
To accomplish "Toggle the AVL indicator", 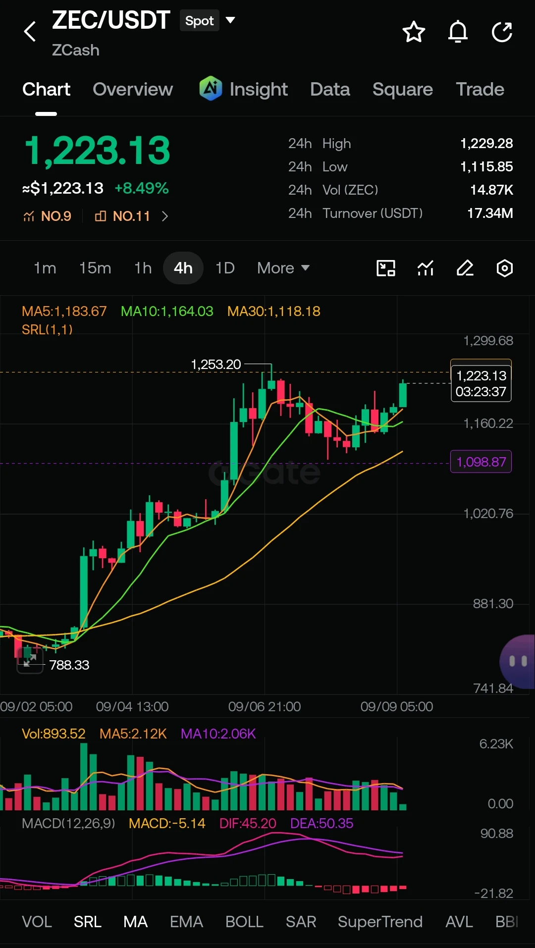I will tap(459, 922).
